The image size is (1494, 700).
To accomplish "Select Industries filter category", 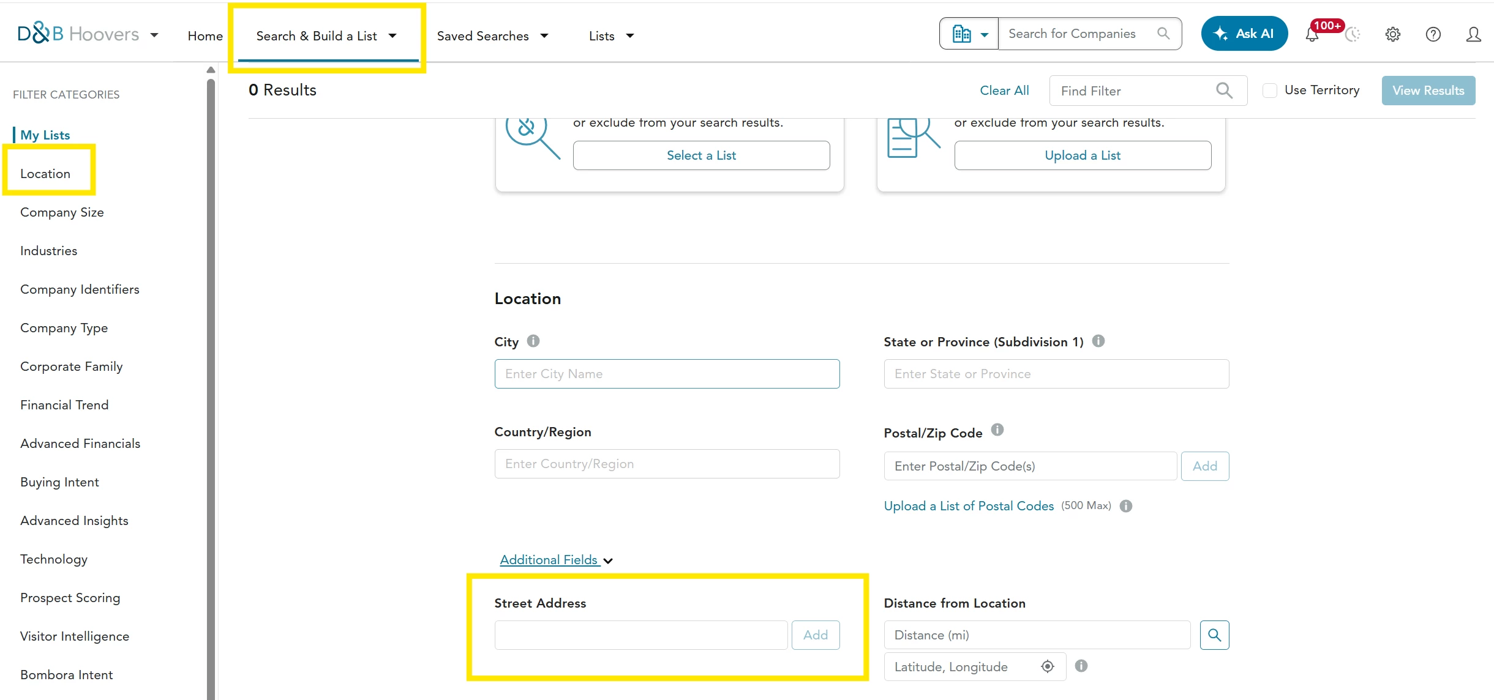I will (48, 250).
